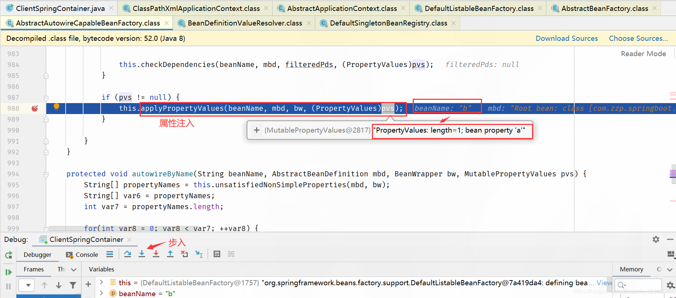This screenshot has height=298, width=676.
Task: Click the Force Step Into button
Action: click(x=156, y=254)
